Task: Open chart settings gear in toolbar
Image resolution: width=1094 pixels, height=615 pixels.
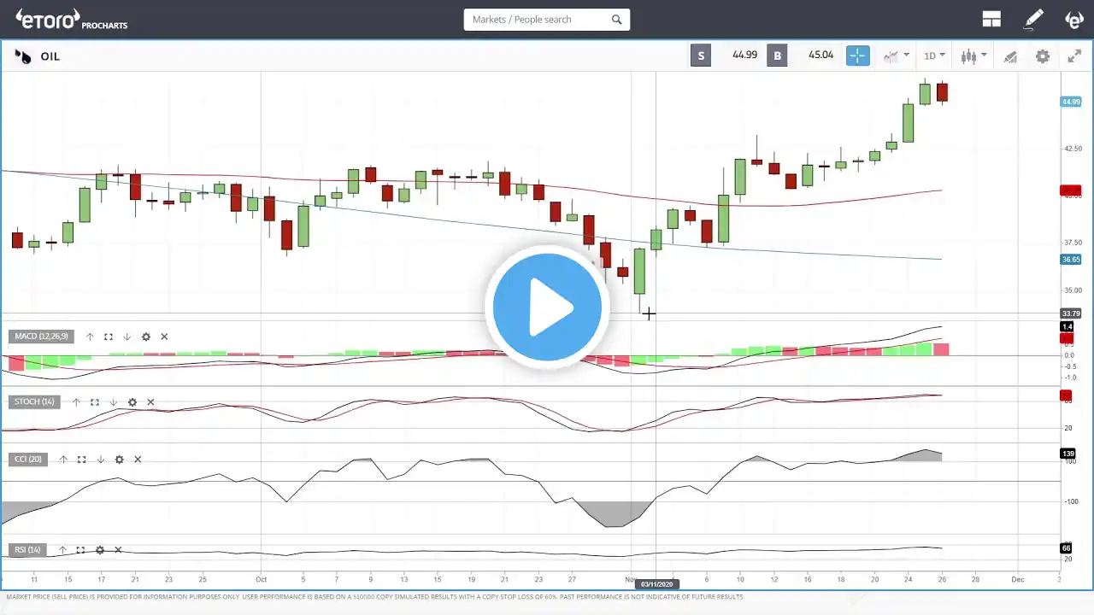Action: [x=1043, y=56]
